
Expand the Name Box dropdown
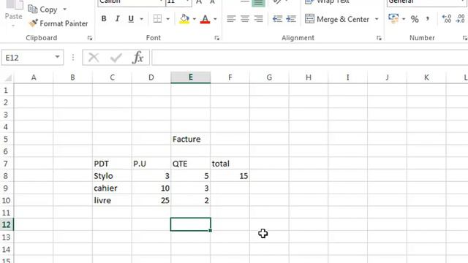click(x=57, y=57)
